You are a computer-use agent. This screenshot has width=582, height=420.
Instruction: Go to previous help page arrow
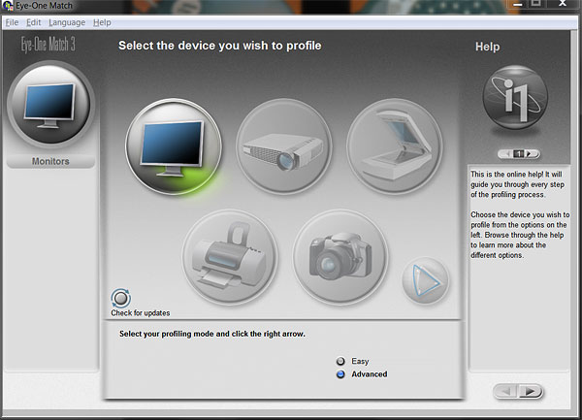506,153
